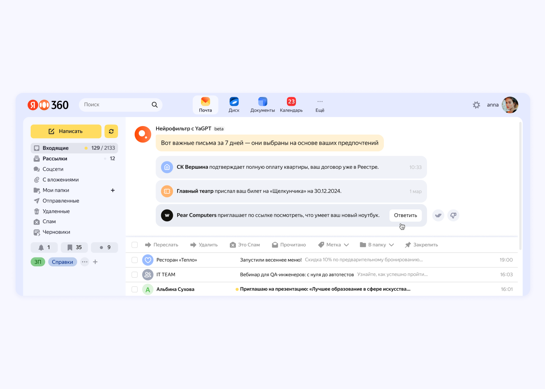Open the anna account name menu
Viewport: 545px width, 389px height.
(x=492, y=105)
